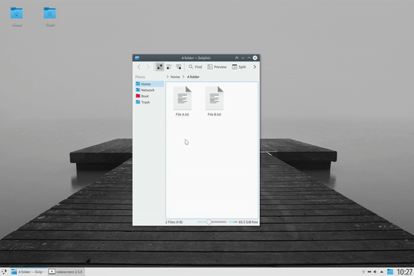Open battery icon in system tray
This screenshot has width=414, height=276.
pyautogui.click(x=370, y=271)
